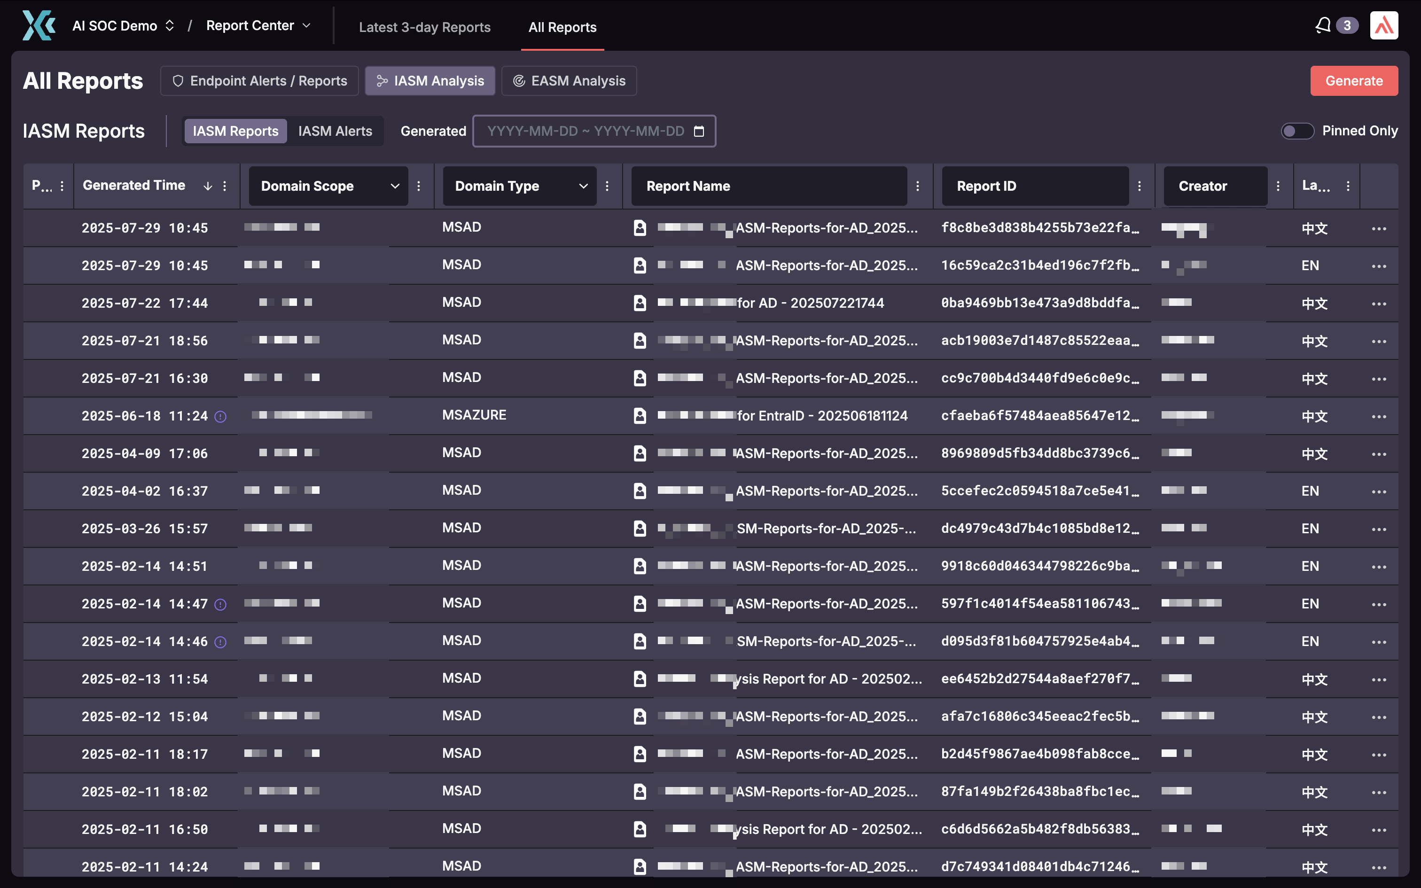Click the AI SOC Demo app logo
The image size is (1421, 888).
(x=37, y=24)
